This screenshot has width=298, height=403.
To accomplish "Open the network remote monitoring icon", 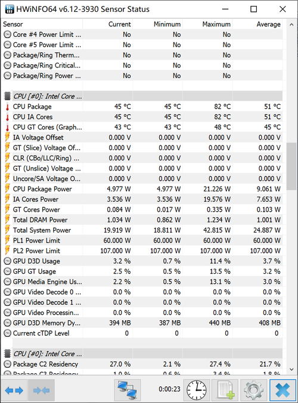I will click(127, 390).
